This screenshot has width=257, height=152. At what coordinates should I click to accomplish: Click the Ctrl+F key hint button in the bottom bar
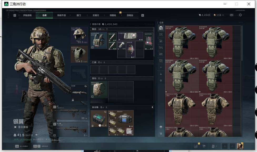click(x=41, y=146)
